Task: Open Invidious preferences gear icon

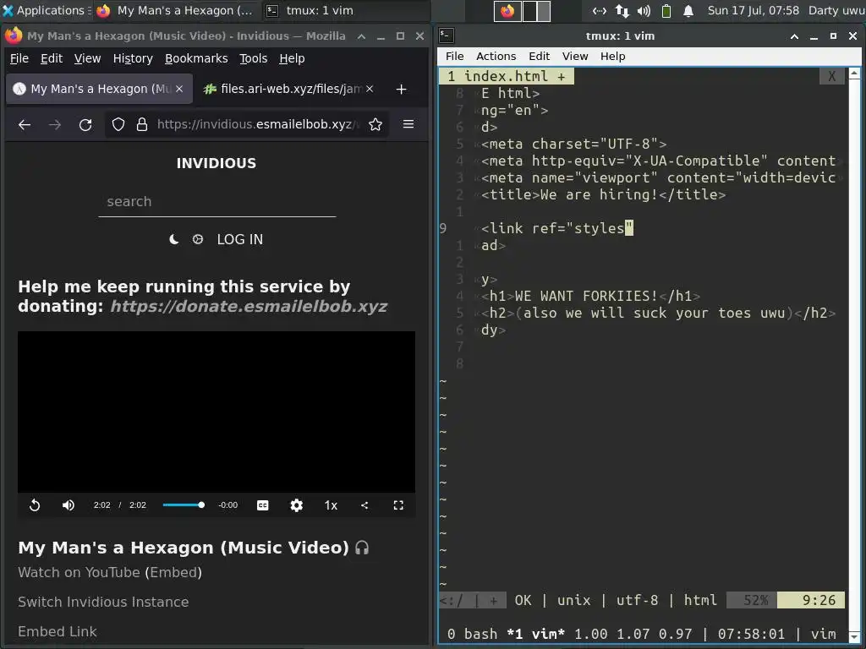Action: [198, 239]
